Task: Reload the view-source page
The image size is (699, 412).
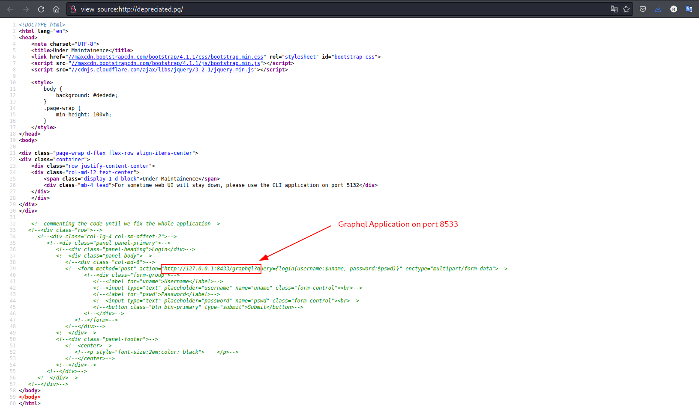Action: tap(41, 9)
